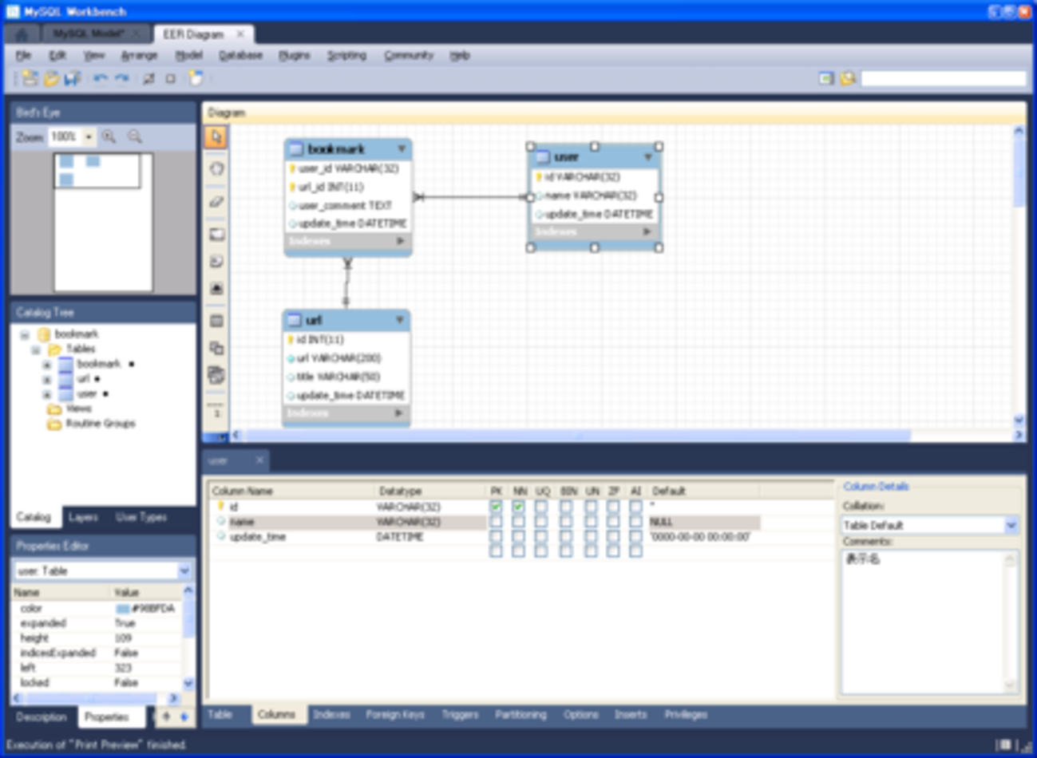
Task: Open the User Types tab
Action: [141, 517]
